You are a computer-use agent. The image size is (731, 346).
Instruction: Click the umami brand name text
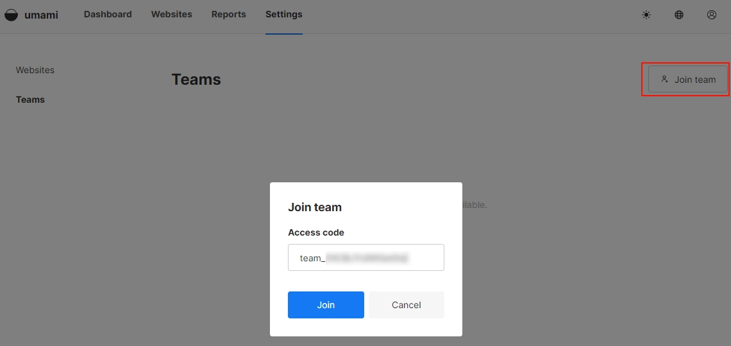[41, 15]
